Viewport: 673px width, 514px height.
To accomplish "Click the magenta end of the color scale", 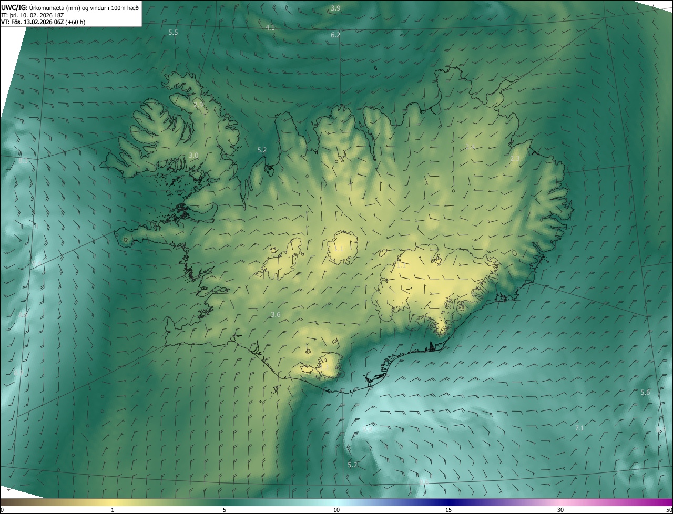I will tap(664, 502).
